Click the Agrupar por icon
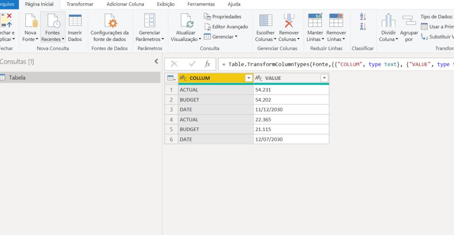The image size is (454, 235). pyautogui.click(x=409, y=21)
